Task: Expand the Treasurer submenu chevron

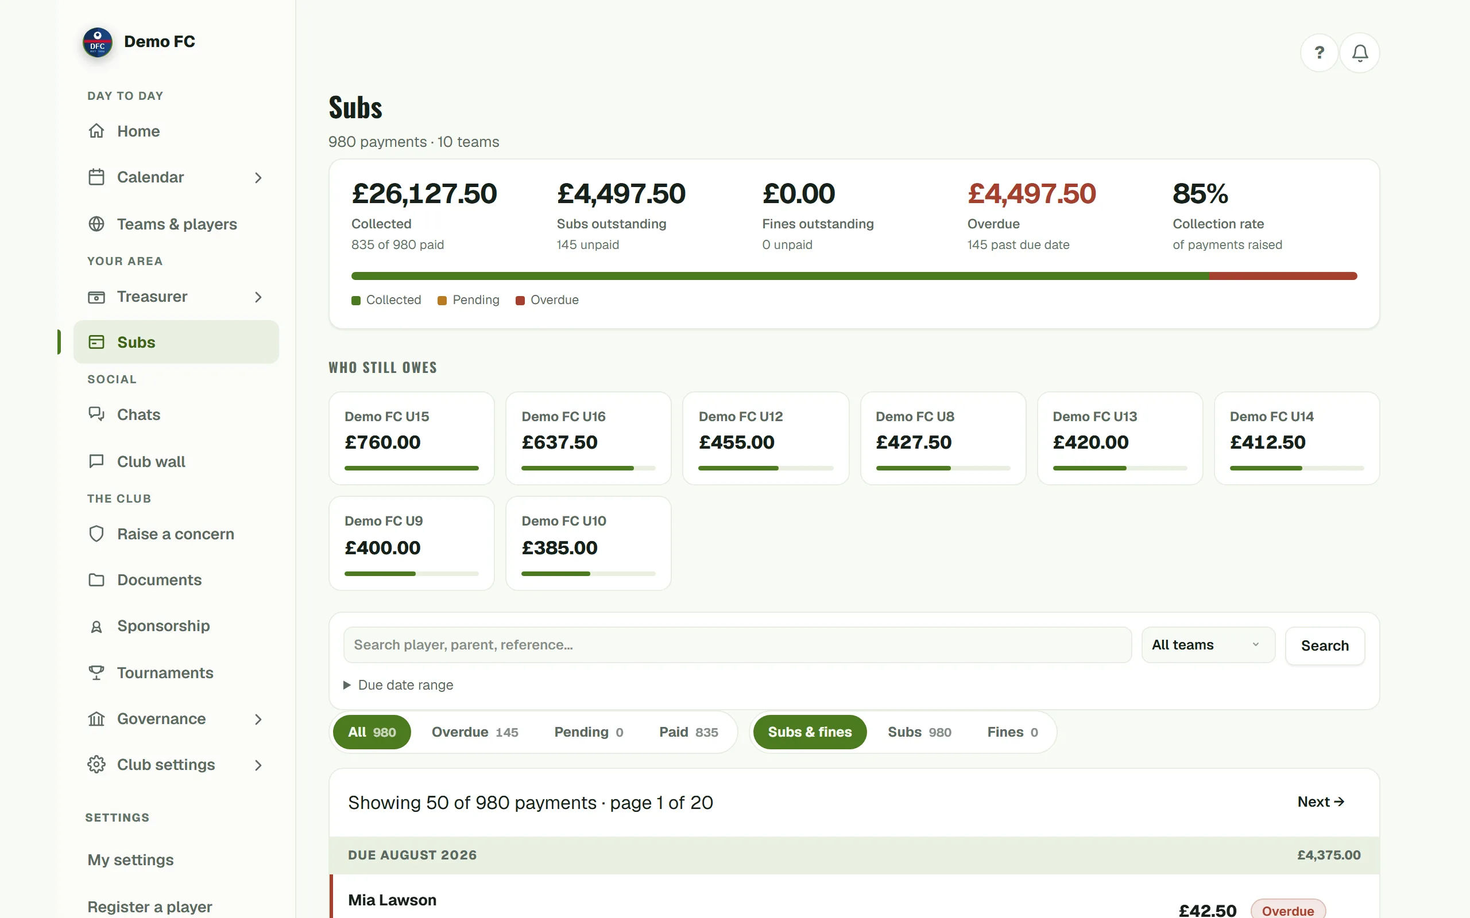Action: (x=258, y=297)
